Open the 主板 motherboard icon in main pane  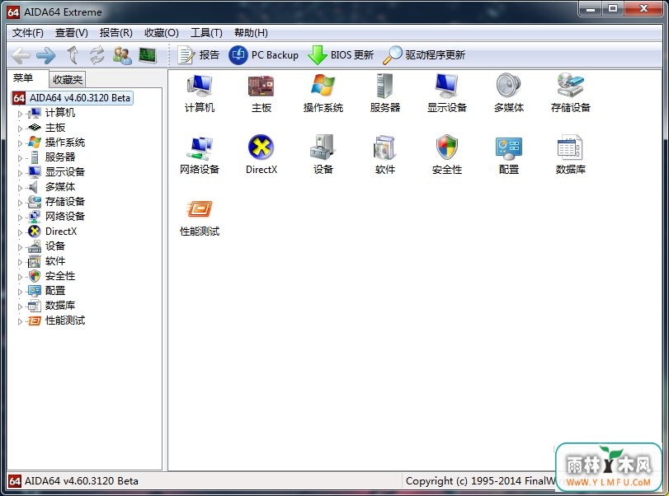pyautogui.click(x=261, y=93)
